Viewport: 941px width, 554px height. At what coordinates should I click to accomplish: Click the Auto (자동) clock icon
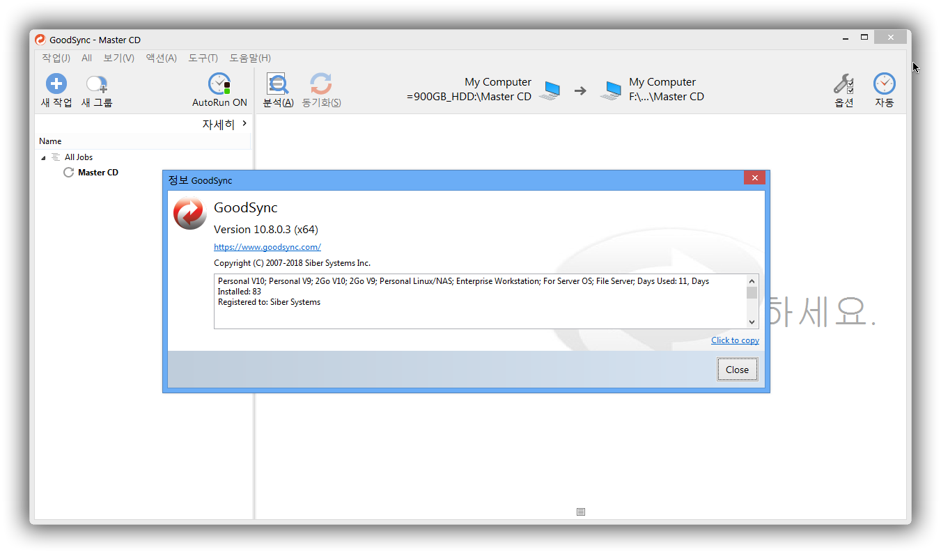[x=885, y=84]
